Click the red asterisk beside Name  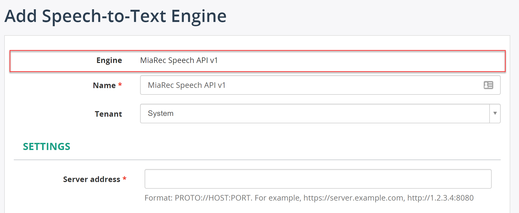pos(120,84)
